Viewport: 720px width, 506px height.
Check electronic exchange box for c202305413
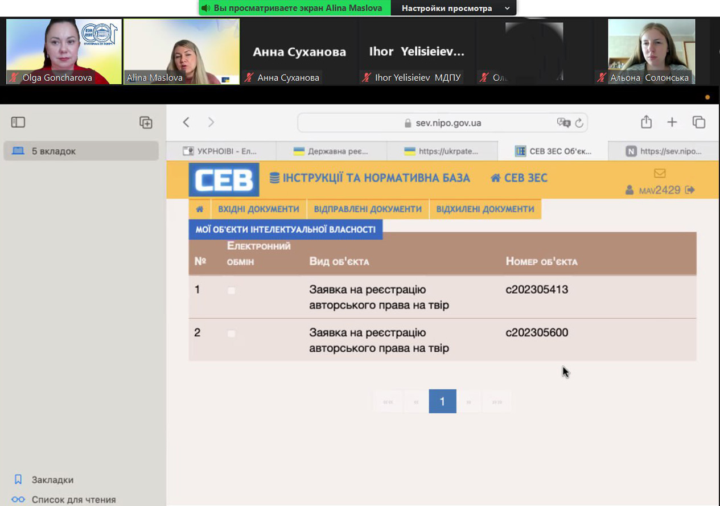click(x=231, y=290)
